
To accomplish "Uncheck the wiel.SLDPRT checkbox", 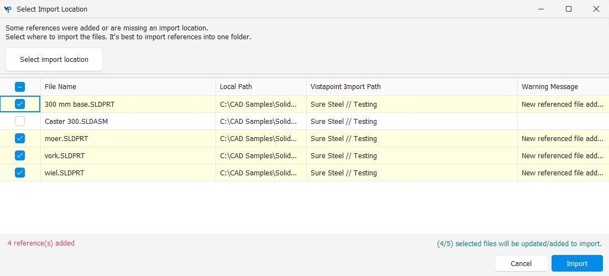I will (x=20, y=173).
